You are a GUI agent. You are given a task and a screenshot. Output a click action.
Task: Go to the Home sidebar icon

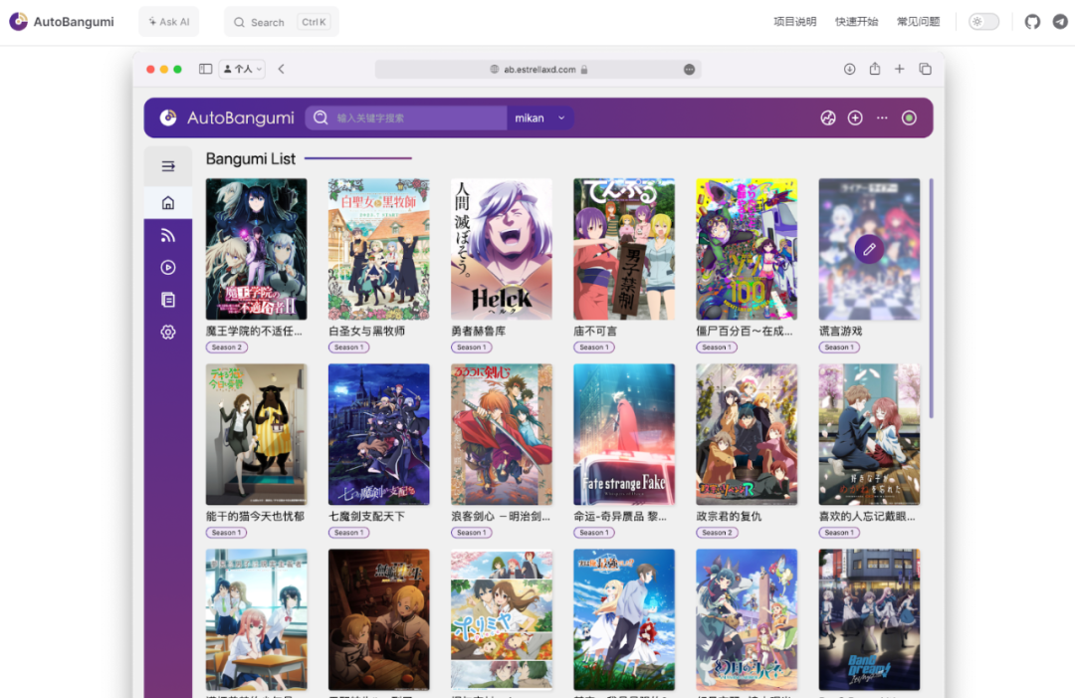tap(168, 203)
